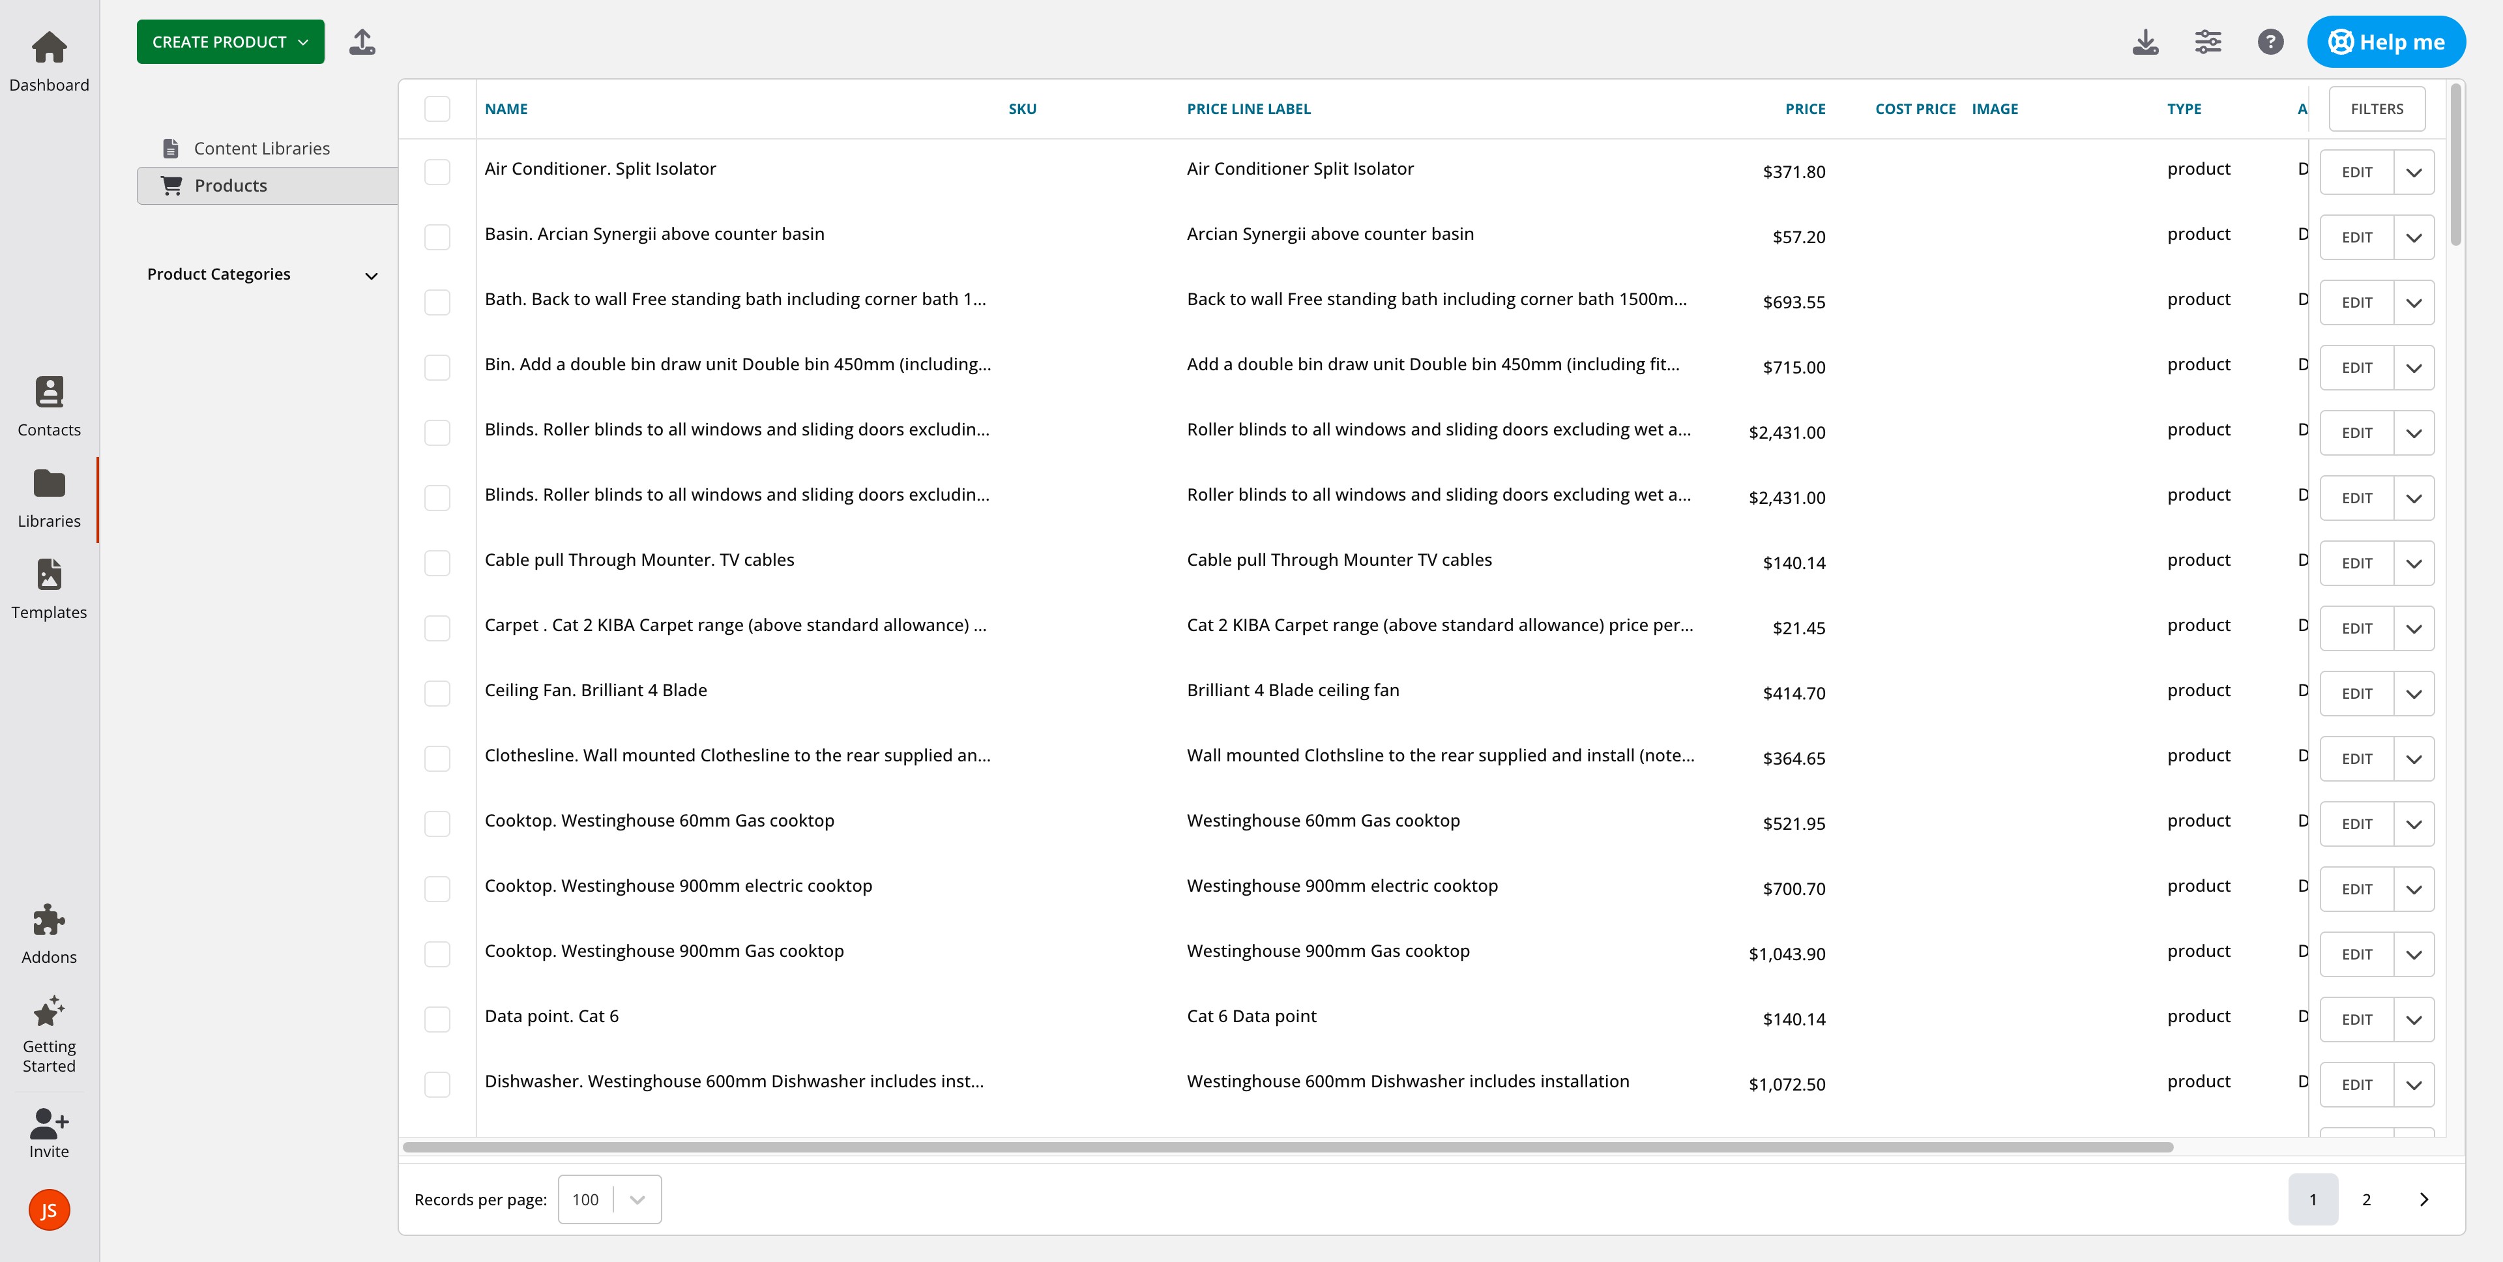Click the download export icon
Viewport: 2503px width, 1262px height.
click(2145, 42)
